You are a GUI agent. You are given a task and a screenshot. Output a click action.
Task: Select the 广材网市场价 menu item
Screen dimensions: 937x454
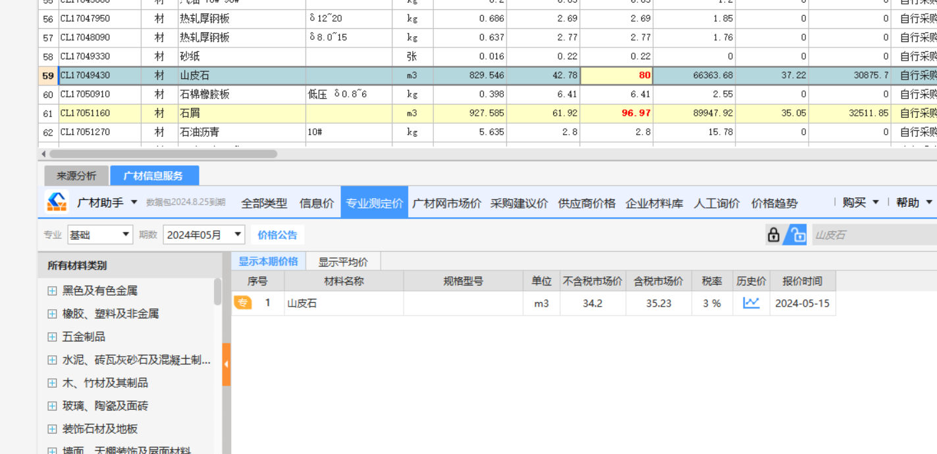[446, 203]
